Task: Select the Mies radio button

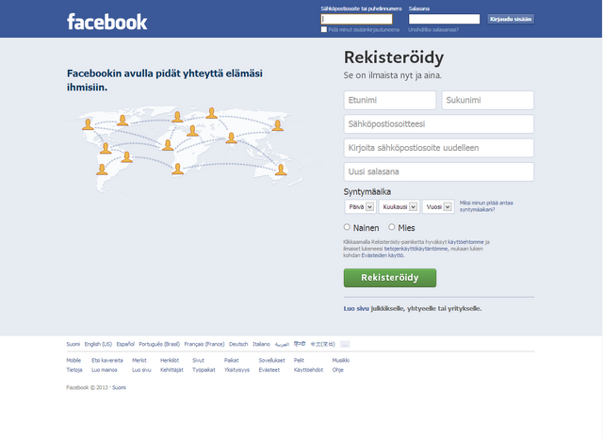Action: coord(392,227)
